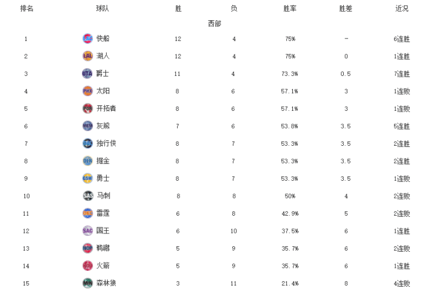Click the Grizzlies (灰熊) team logo
The height and width of the screenshot is (291, 429).
[88, 126]
